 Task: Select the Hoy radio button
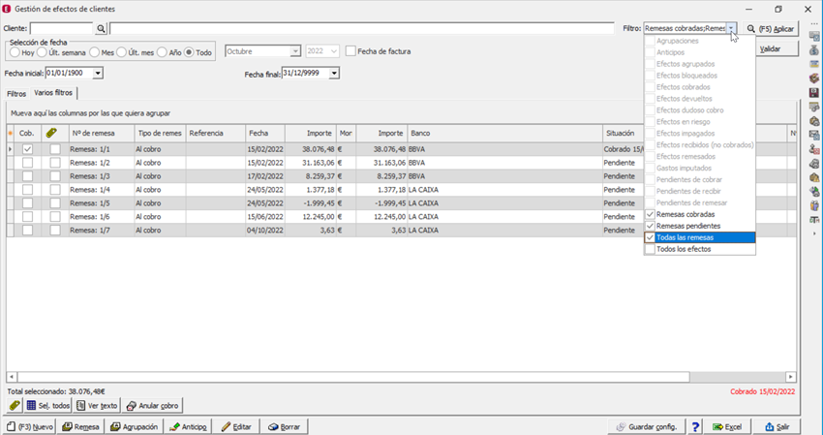point(15,52)
